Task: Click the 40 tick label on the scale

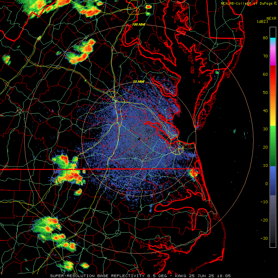Action: [265, 111]
